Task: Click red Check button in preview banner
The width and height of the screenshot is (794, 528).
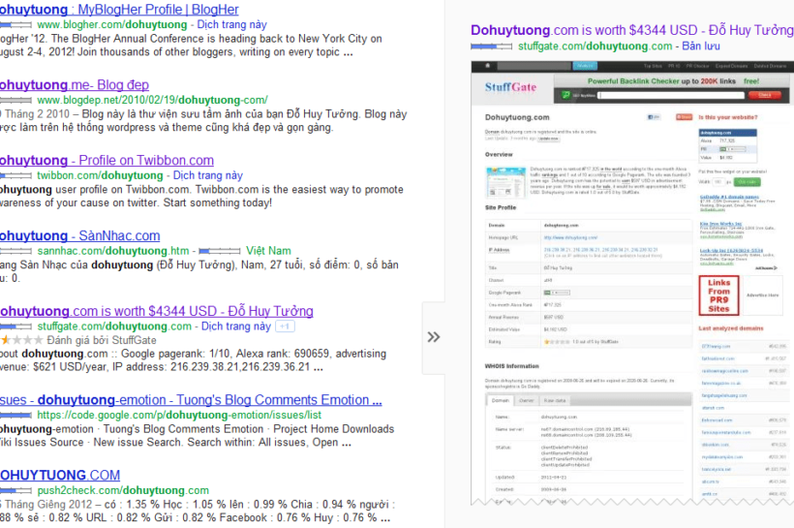Action: tap(765, 95)
